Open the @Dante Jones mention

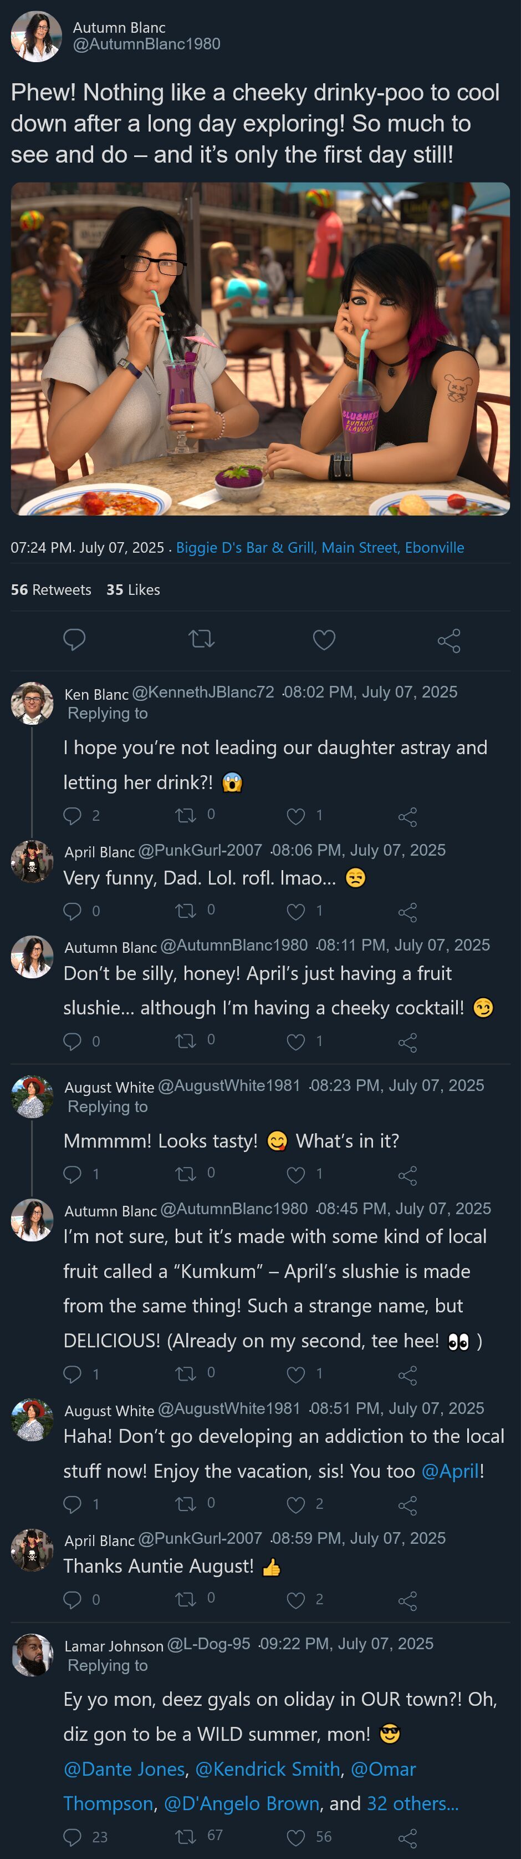point(124,1769)
